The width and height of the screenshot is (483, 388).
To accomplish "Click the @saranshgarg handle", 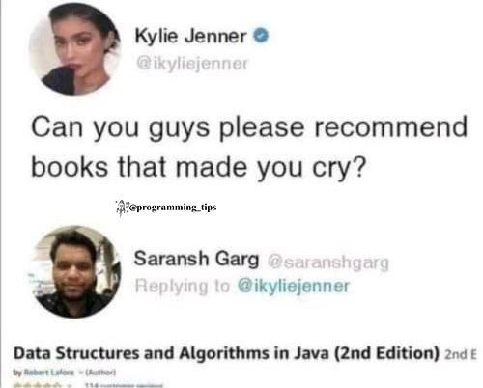I will (x=328, y=263).
